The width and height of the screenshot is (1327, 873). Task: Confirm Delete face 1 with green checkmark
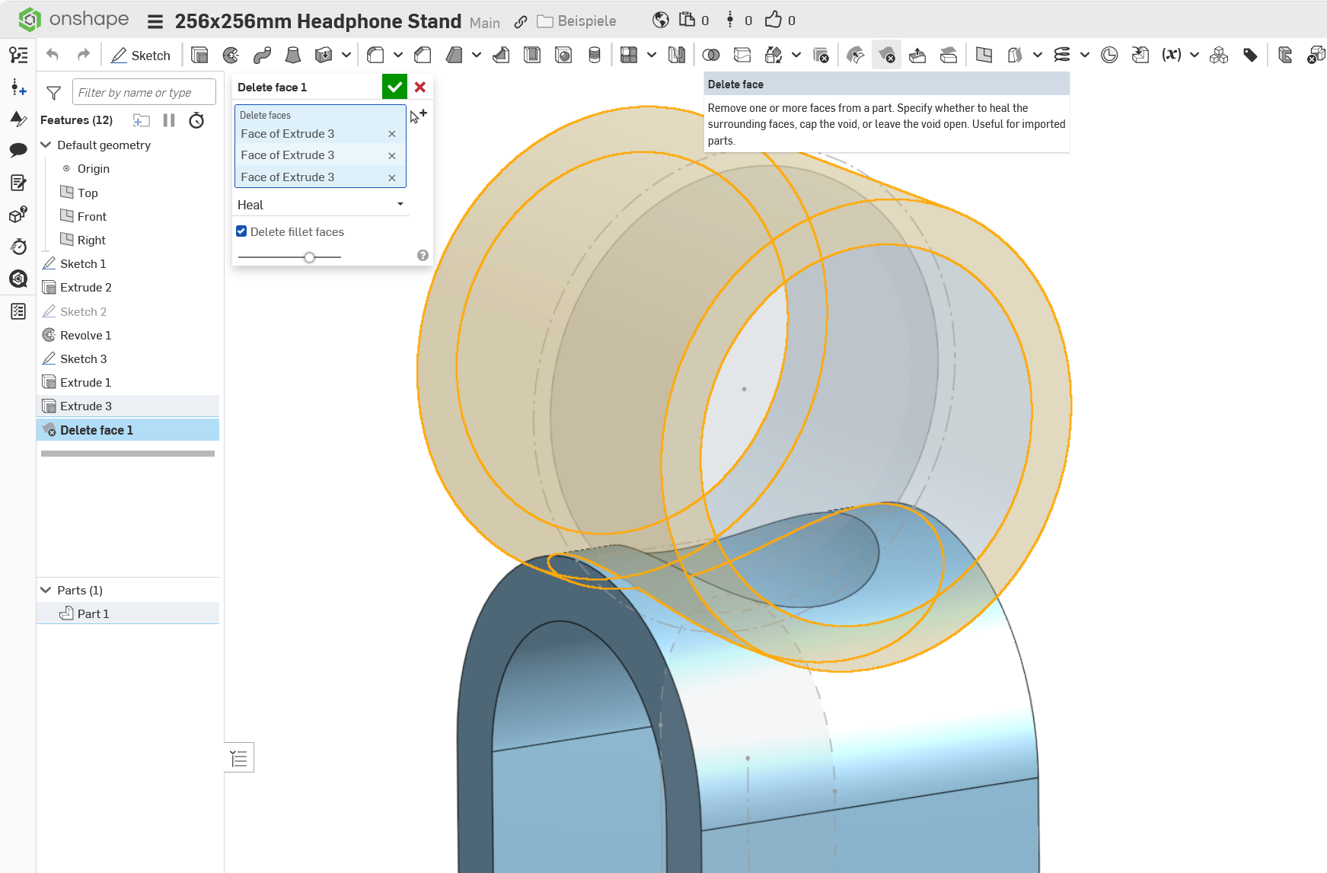coord(394,87)
